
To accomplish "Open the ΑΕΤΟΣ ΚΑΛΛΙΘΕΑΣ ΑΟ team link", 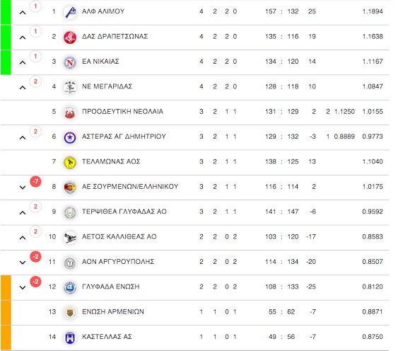I will click(119, 236).
